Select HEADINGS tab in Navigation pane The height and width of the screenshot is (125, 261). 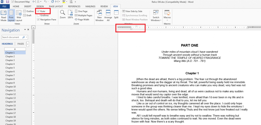(x=7, y=44)
